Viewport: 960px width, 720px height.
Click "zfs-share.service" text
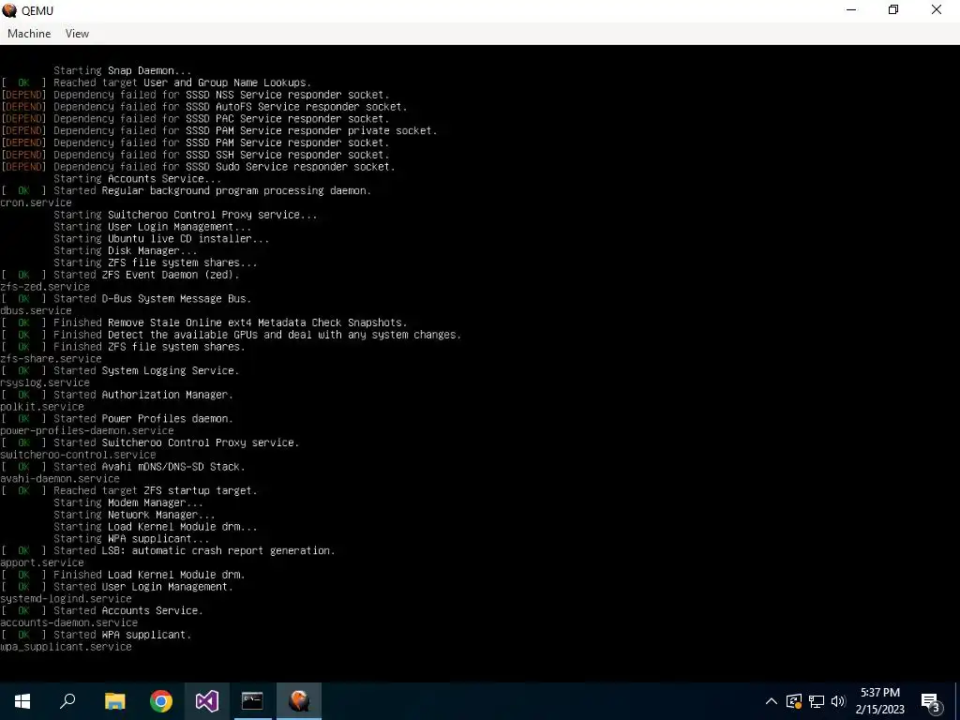51,359
